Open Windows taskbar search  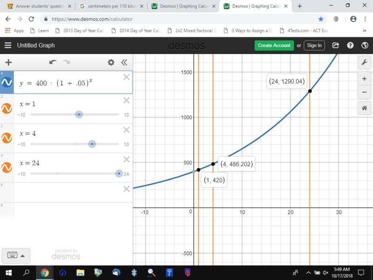(26, 273)
